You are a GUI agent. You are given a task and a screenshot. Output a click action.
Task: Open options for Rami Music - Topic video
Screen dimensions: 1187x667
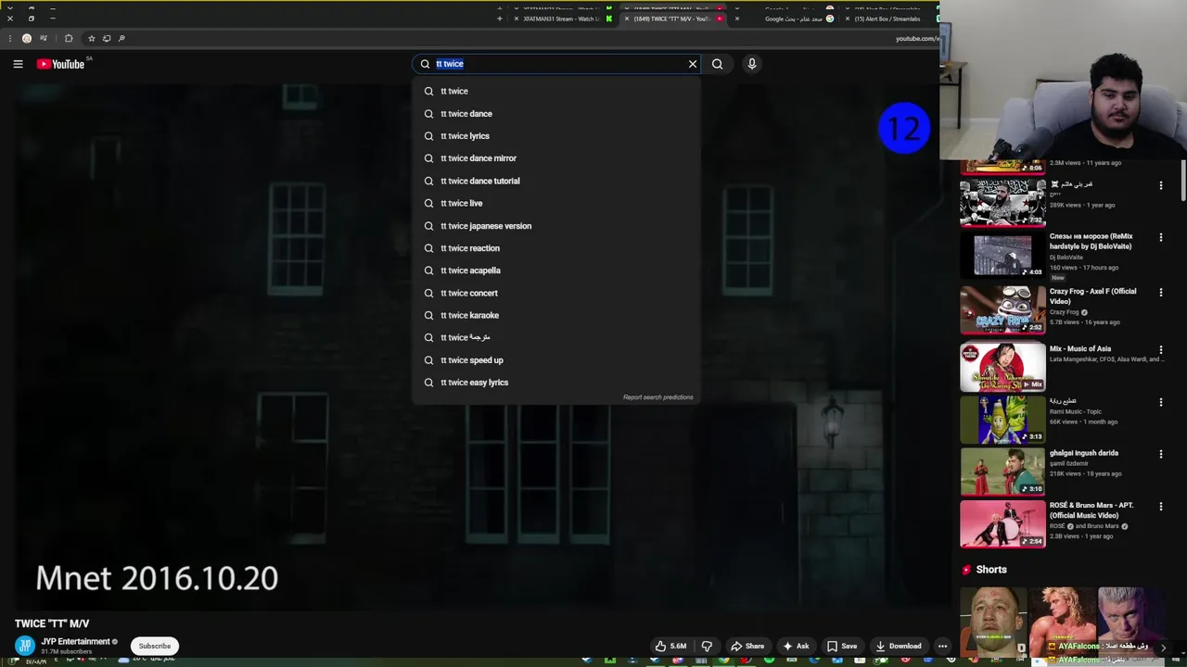[x=1160, y=402]
